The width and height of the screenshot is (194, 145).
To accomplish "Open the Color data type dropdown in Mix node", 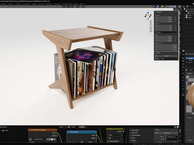I will [115, 135].
